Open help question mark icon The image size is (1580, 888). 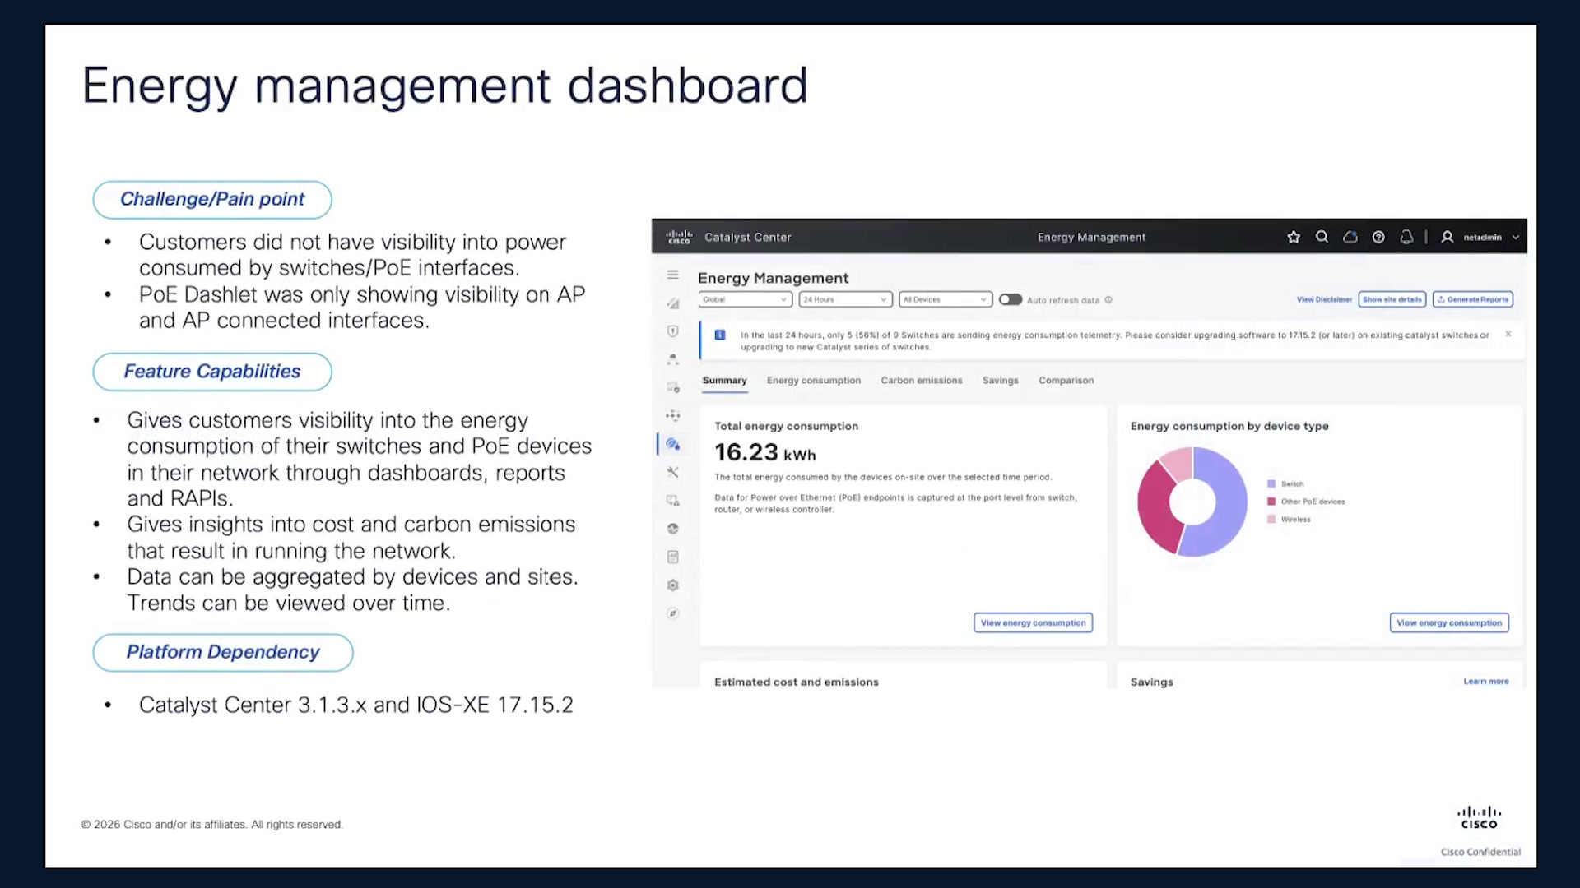1378,237
